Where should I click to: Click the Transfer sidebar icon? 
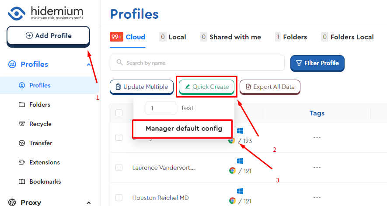pos(22,143)
